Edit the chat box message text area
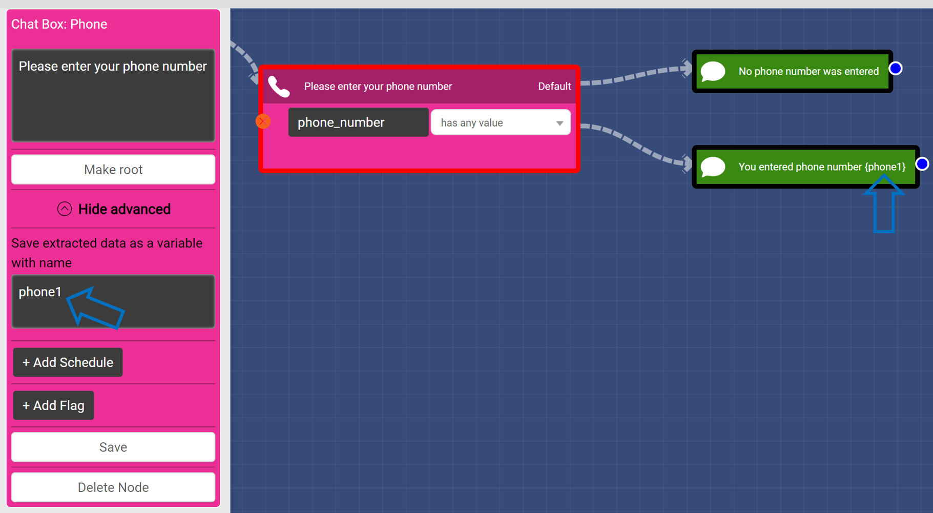The width and height of the screenshot is (933, 513). [x=113, y=95]
